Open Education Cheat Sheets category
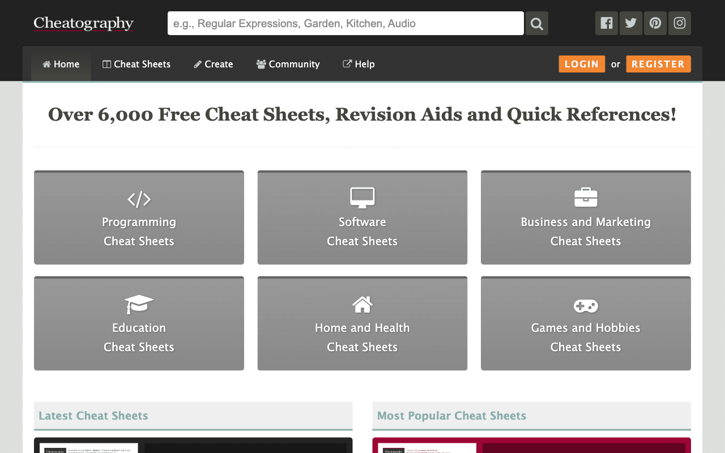725x453 pixels. coord(139,323)
